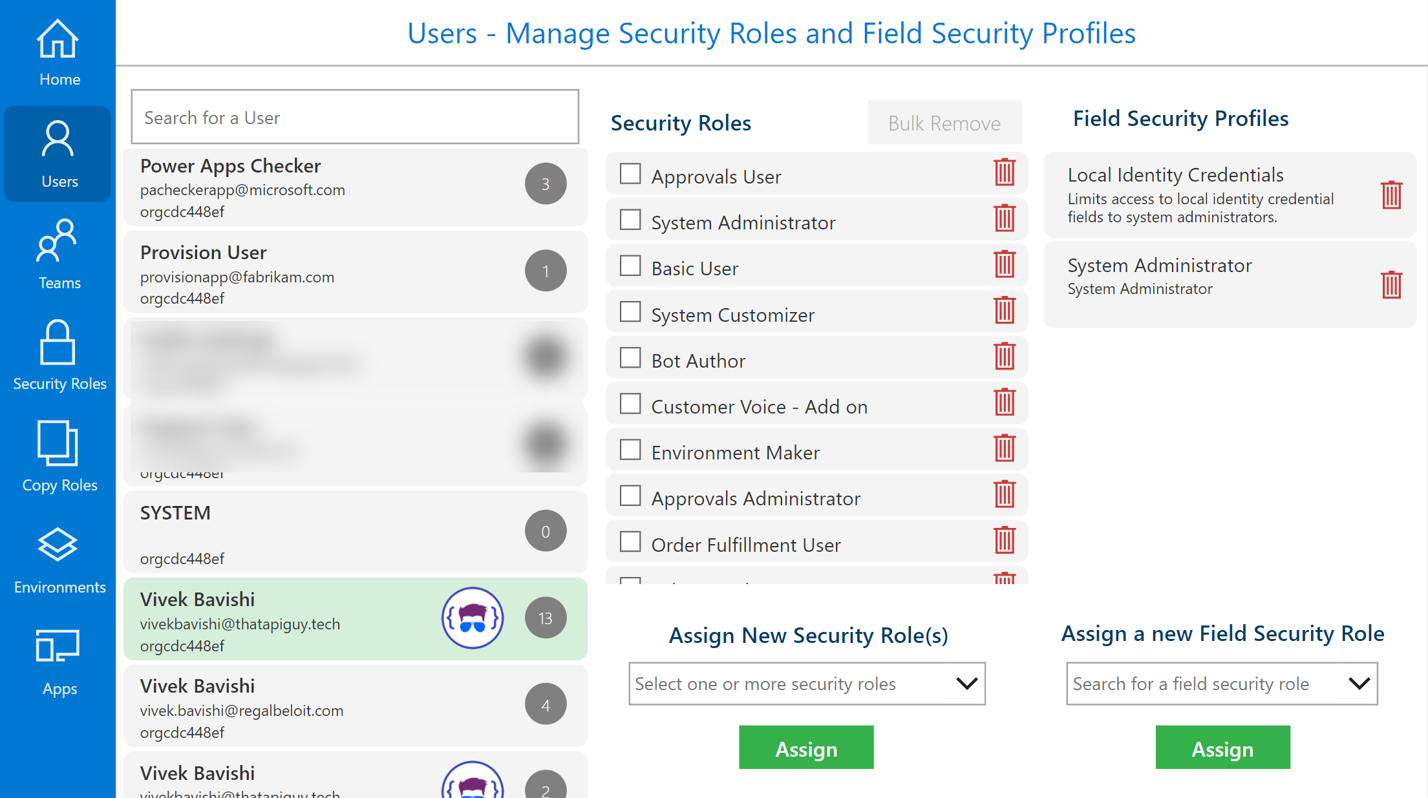
Task: Check the Approvals User checkbox
Action: (630, 174)
